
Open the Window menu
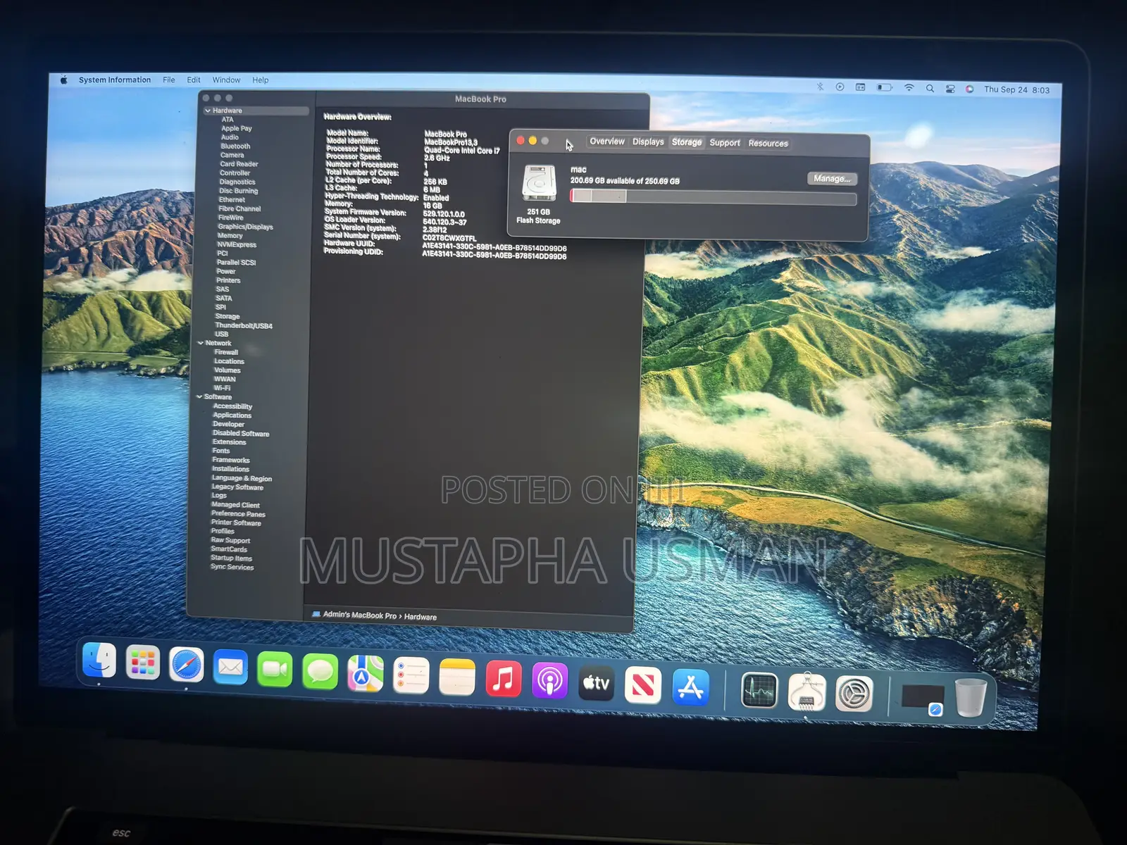tap(226, 80)
